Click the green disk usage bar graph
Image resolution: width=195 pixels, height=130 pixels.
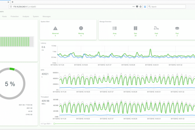(x=17, y=42)
